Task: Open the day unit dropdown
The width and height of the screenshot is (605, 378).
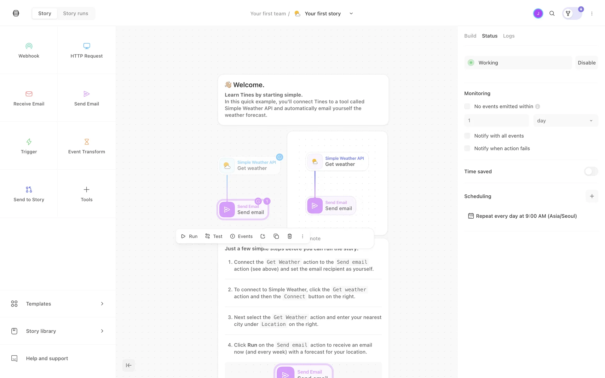Action: tap(565, 121)
